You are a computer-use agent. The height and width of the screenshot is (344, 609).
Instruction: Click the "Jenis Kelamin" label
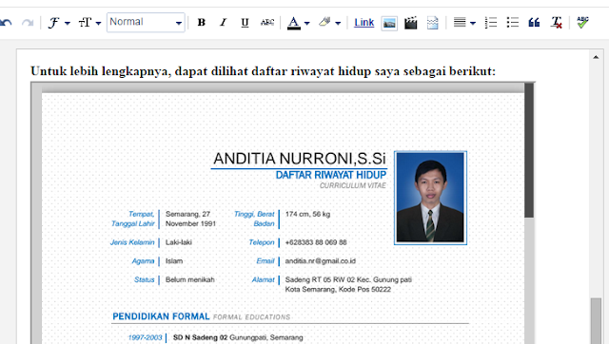pos(132,242)
